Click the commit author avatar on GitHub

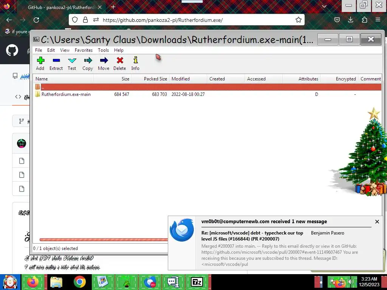(22, 143)
